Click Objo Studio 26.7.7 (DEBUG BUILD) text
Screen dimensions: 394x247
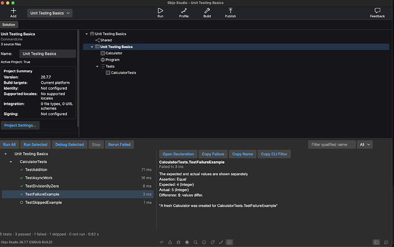[26, 242]
